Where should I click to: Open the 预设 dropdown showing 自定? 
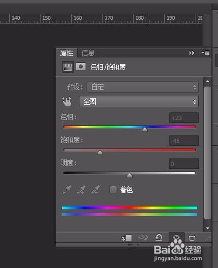coord(142,87)
